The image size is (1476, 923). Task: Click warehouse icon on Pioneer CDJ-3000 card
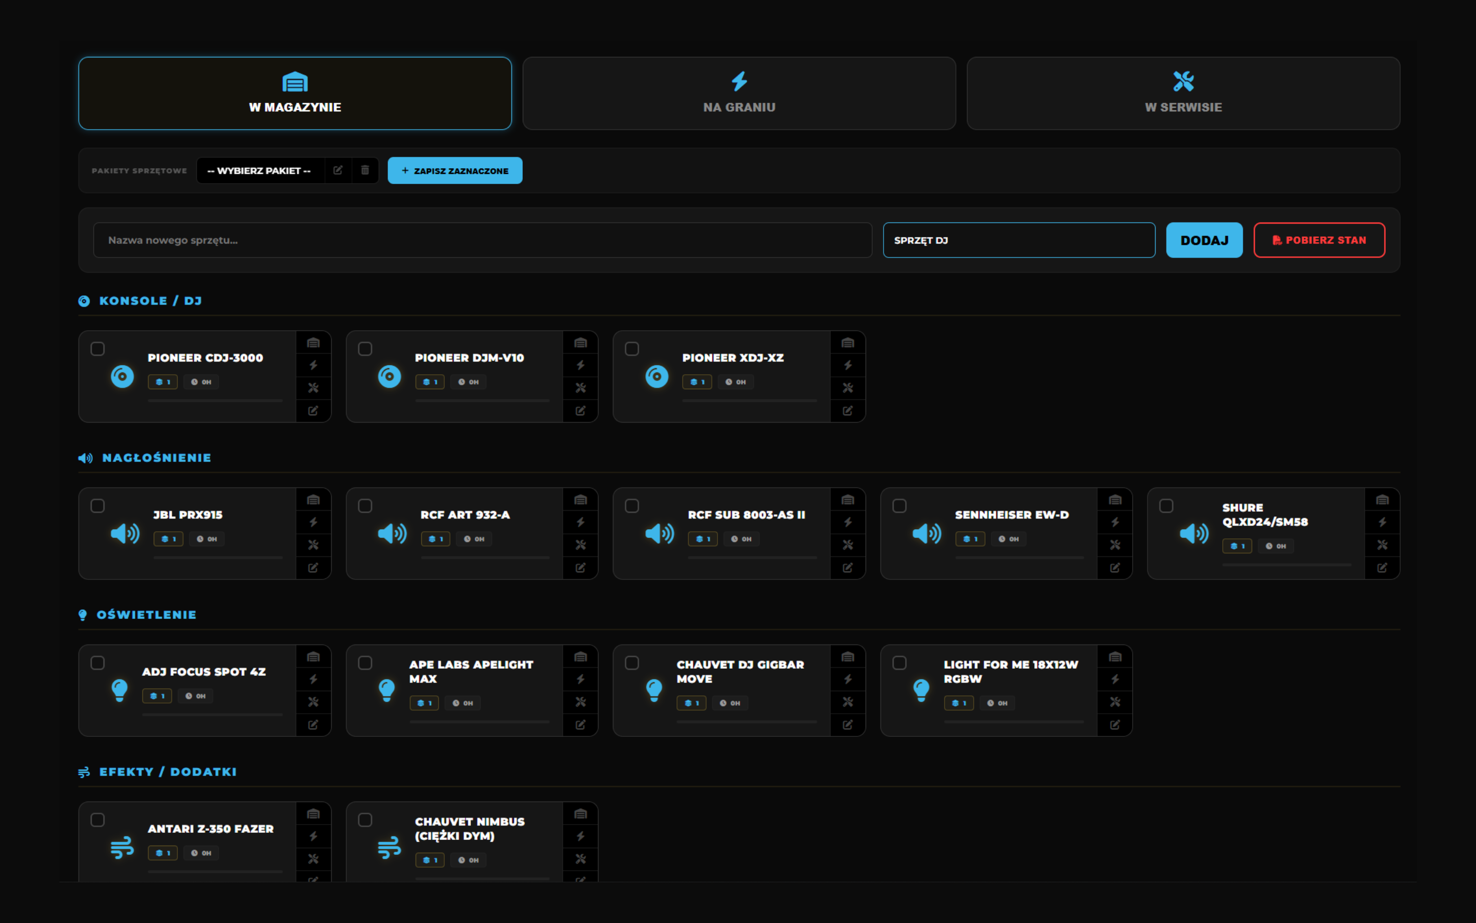pos(314,343)
